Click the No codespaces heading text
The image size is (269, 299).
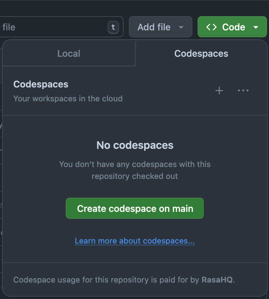point(134,145)
